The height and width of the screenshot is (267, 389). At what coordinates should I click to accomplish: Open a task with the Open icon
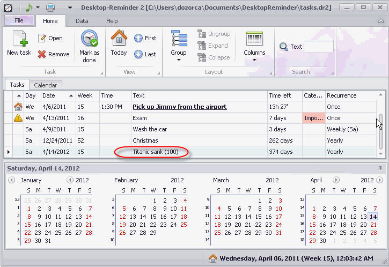coord(42,38)
